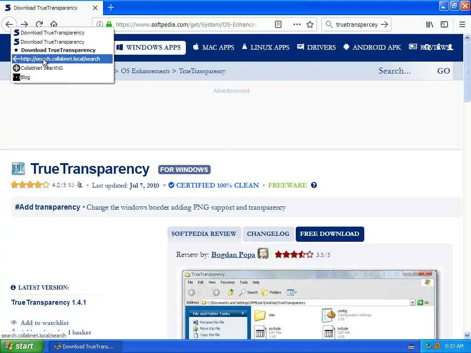Screen dimensions: 471x353
Task: Click OS Enhancements breadcrumb link
Action: click(145, 71)
